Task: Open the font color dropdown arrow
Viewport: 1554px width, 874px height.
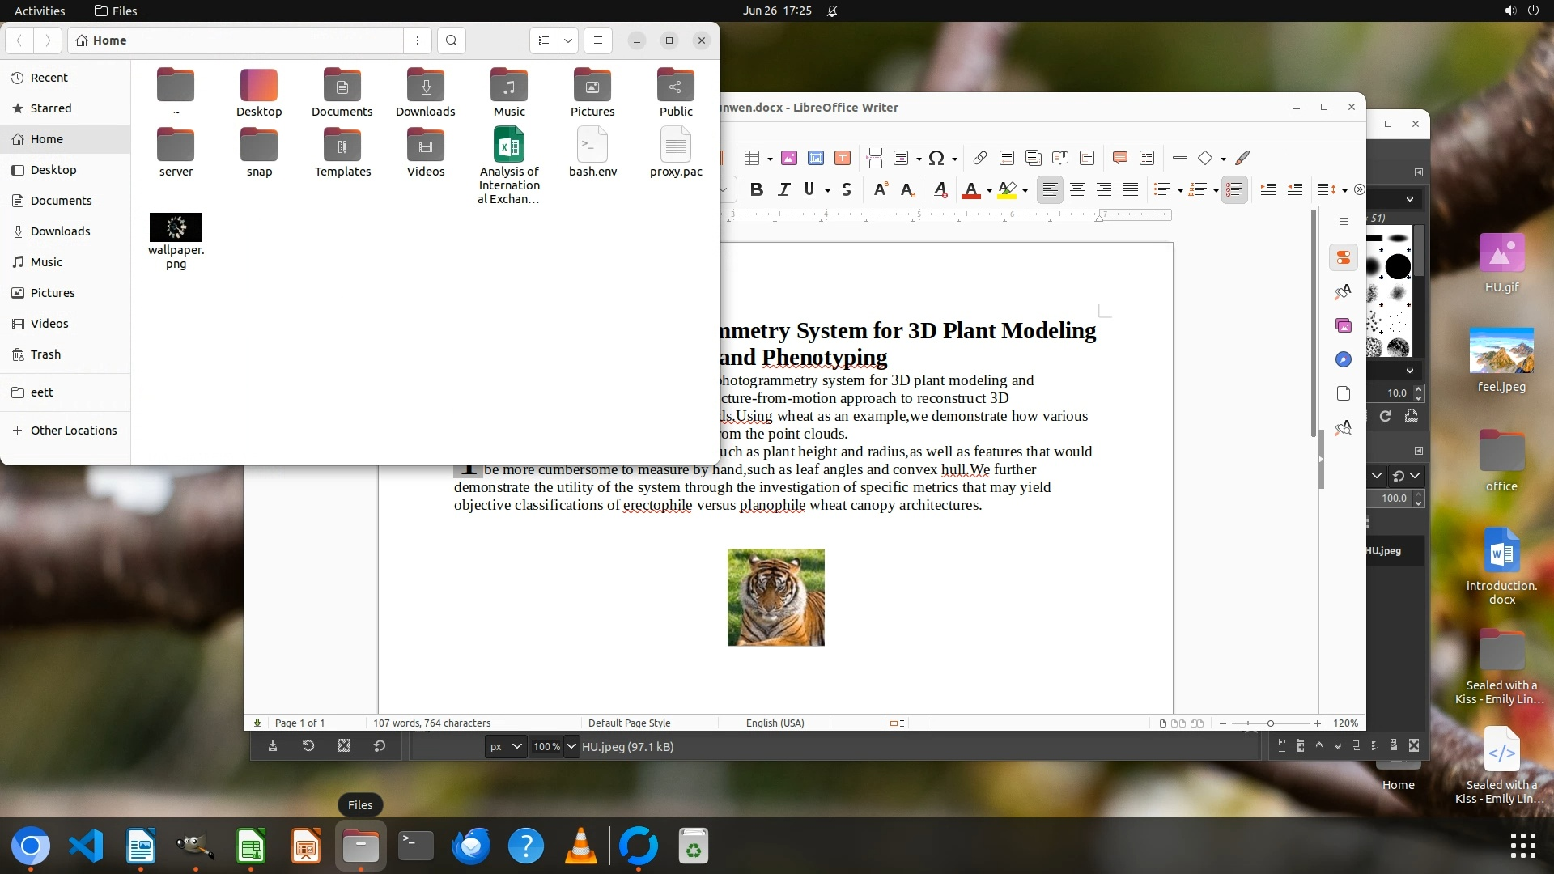Action: pyautogui.click(x=989, y=191)
